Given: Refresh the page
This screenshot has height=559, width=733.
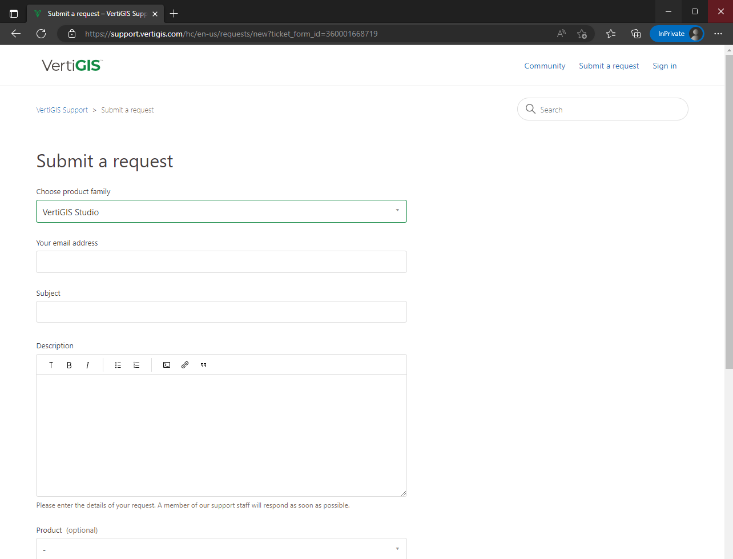Looking at the screenshot, I should 41,34.
